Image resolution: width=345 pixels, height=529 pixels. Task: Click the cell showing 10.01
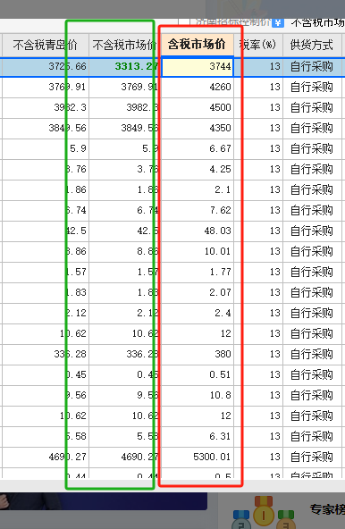[198, 252]
